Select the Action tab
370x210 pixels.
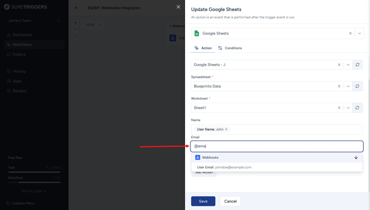click(x=203, y=48)
